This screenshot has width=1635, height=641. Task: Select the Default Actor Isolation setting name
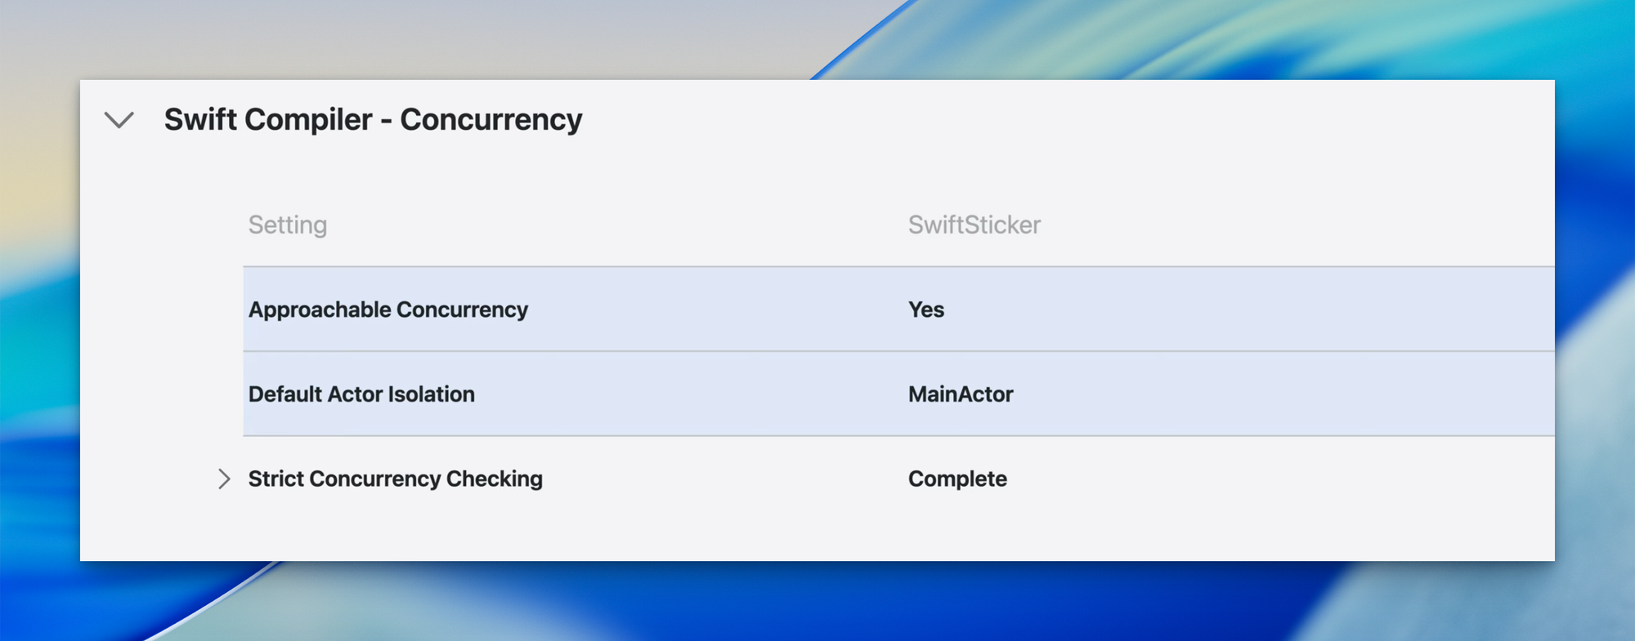click(361, 394)
